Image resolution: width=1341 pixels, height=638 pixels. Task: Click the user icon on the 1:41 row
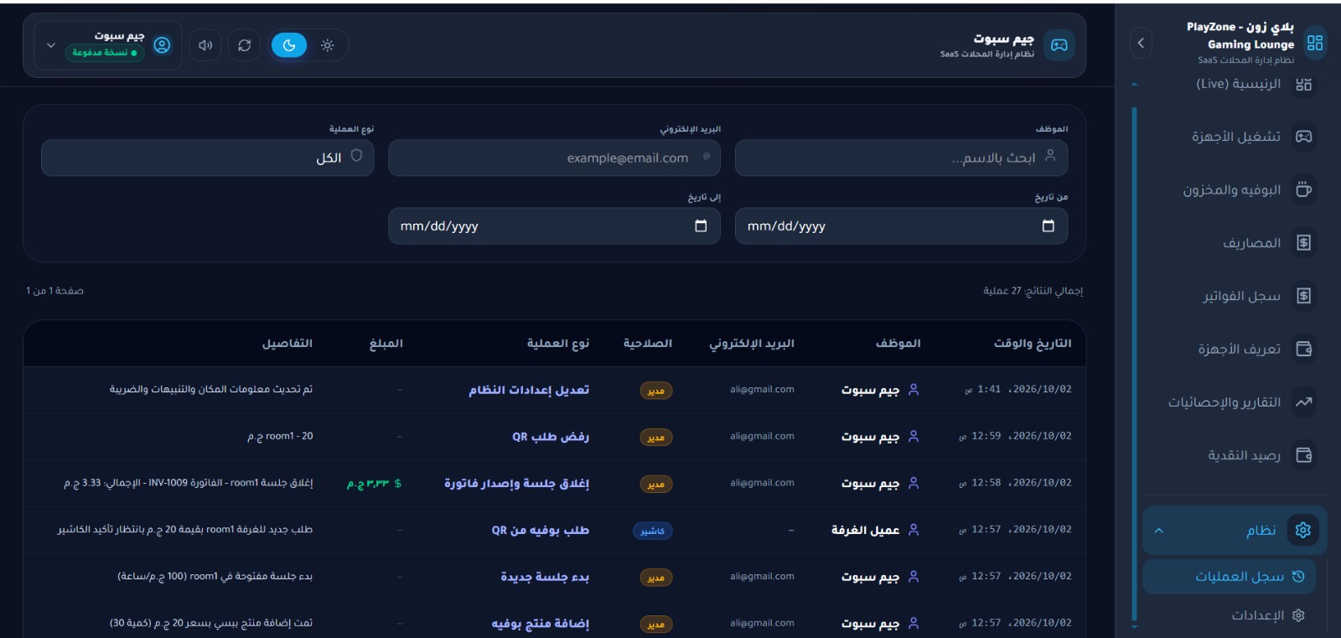[914, 389]
